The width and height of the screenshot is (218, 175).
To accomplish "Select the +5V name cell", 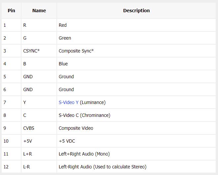I will pyautogui.click(x=39, y=141).
